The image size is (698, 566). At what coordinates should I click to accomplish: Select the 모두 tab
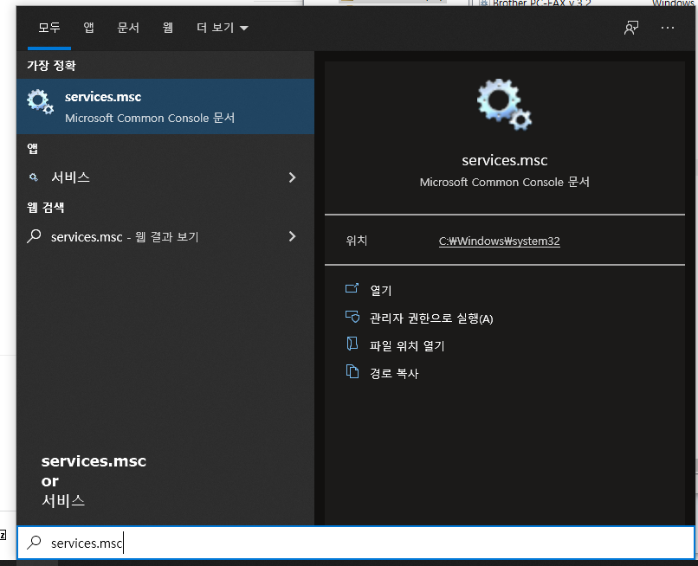point(49,28)
